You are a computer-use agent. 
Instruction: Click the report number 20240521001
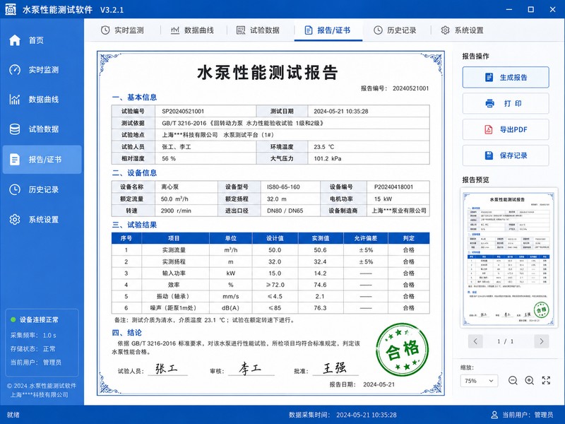point(410,88)
